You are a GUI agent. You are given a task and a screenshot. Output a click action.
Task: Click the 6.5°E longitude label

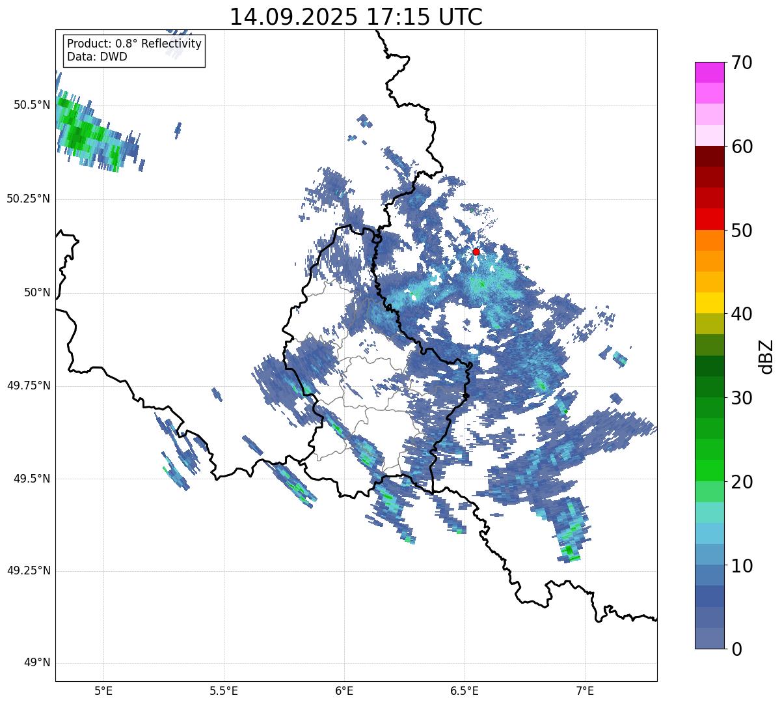coord(465,691)
